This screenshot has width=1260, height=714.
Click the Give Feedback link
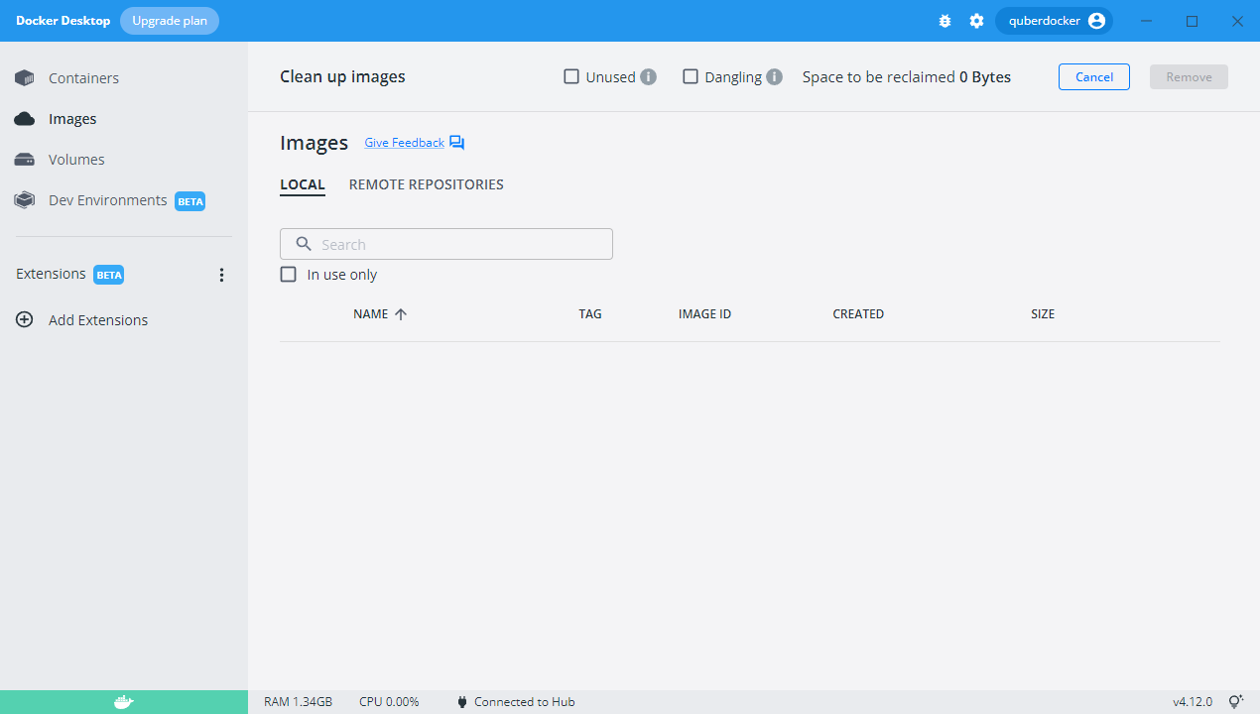click(x=404, y=143)
